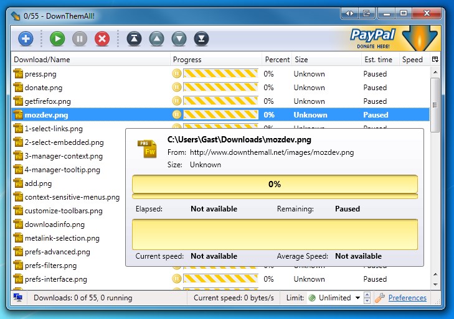Click list scrollbar down arrow at bottom

[x=435, y=285]
